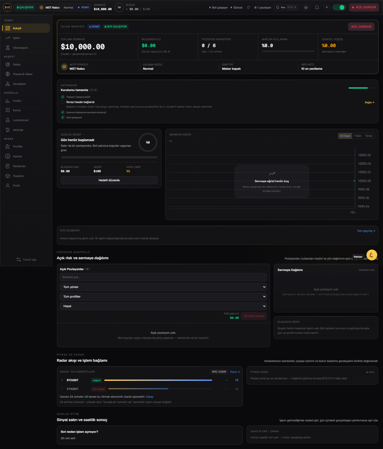Click the Hedefi düzenle button
383x449 pixels.
109,180
